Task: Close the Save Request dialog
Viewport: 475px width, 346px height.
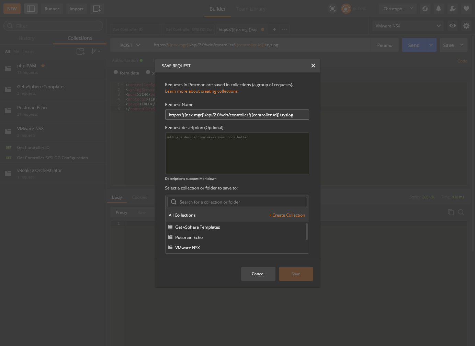Action: point(313,66)
